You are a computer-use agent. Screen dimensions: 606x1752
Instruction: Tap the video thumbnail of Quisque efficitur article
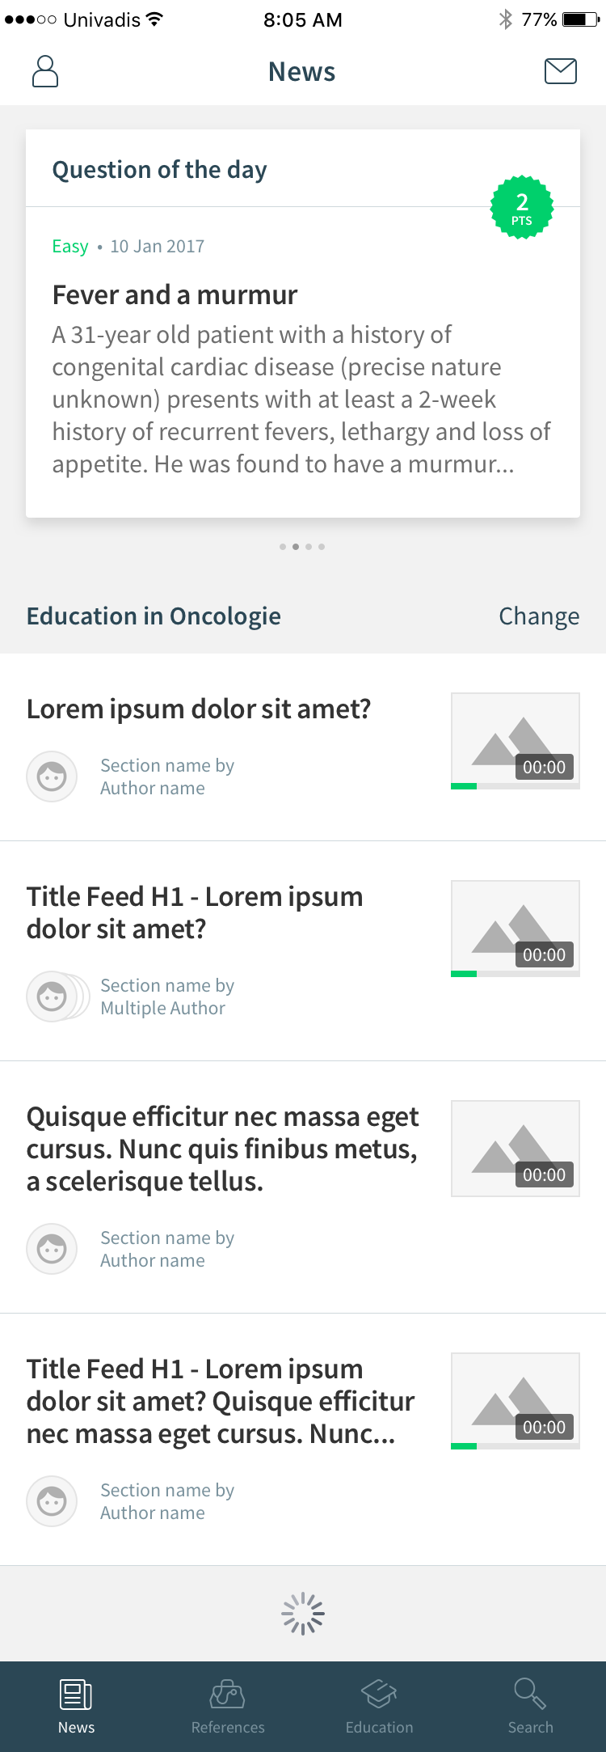coord(516,1149)
